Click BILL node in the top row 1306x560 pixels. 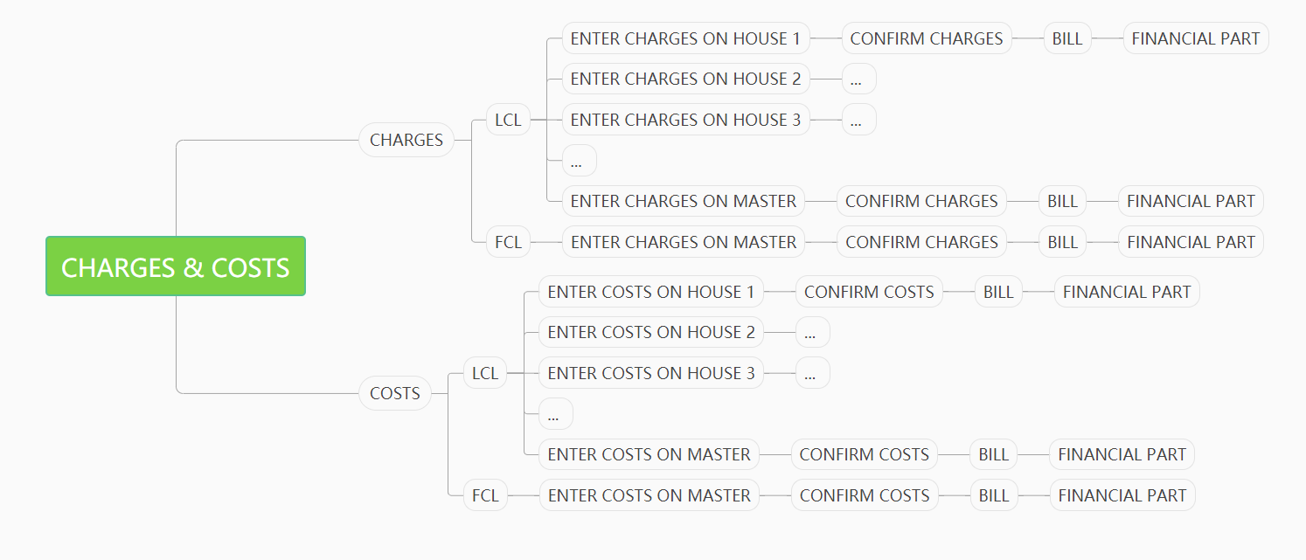[1067, 38]
